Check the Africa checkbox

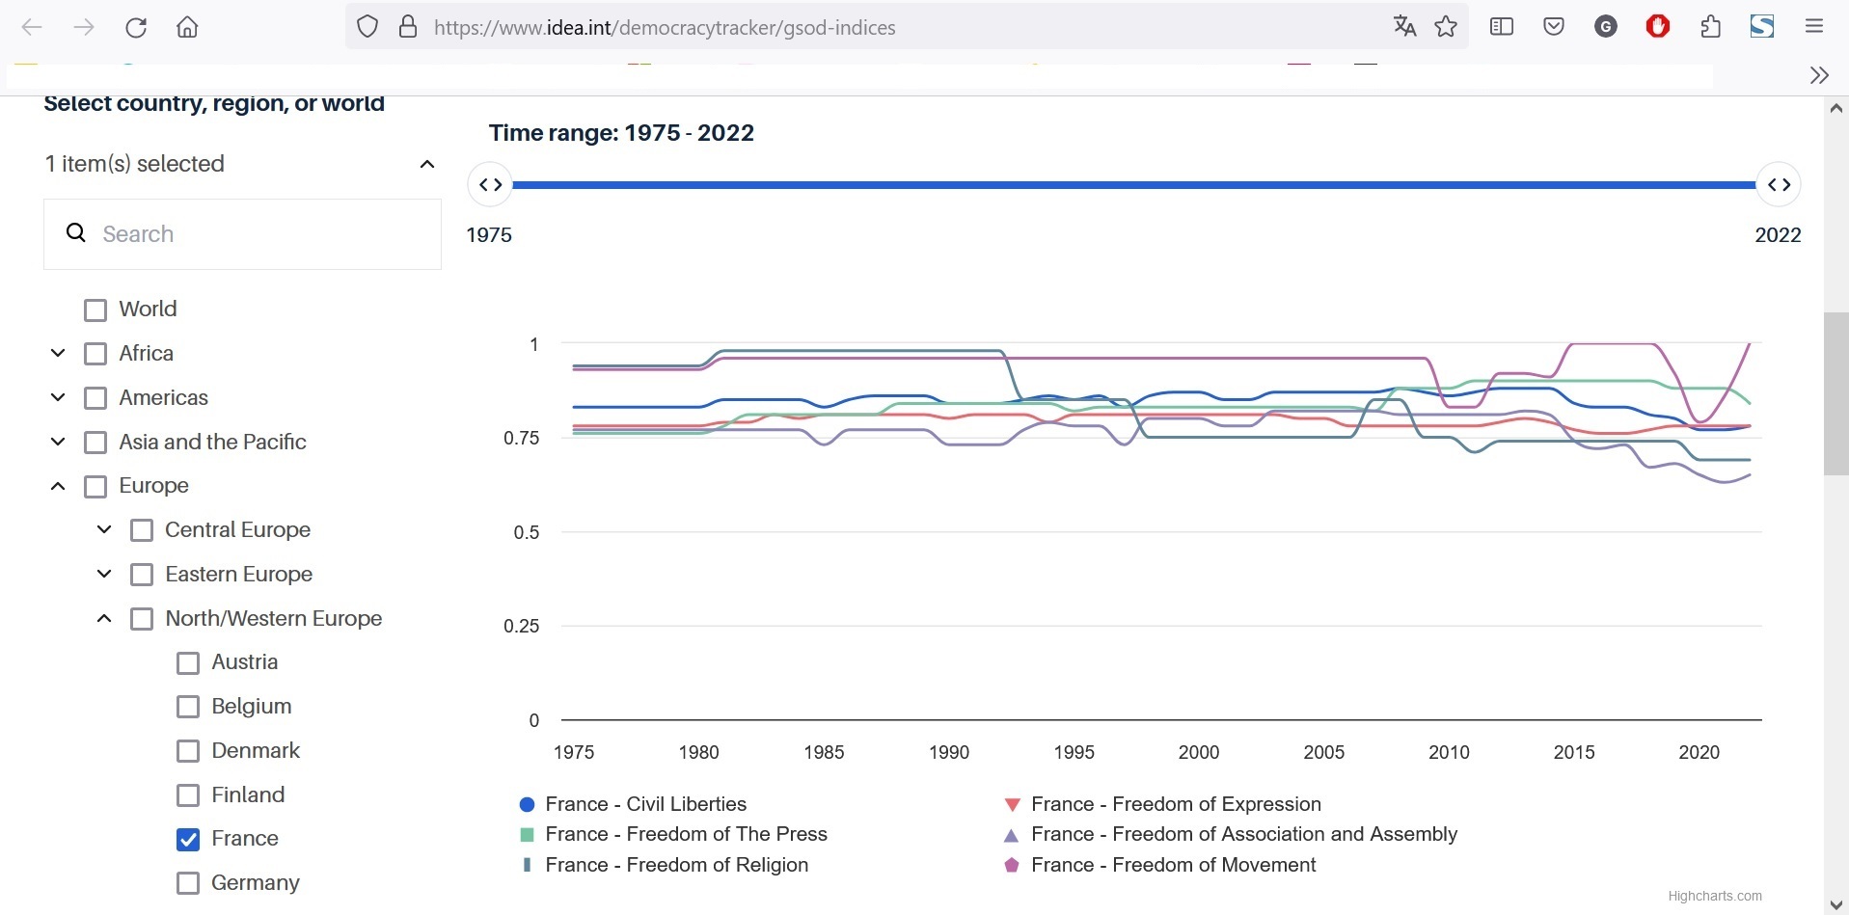pos(95,354)
